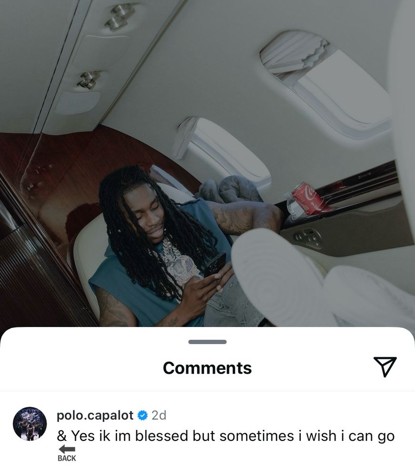Click the diamond chain pendant in photo

(x=182, y=267)
